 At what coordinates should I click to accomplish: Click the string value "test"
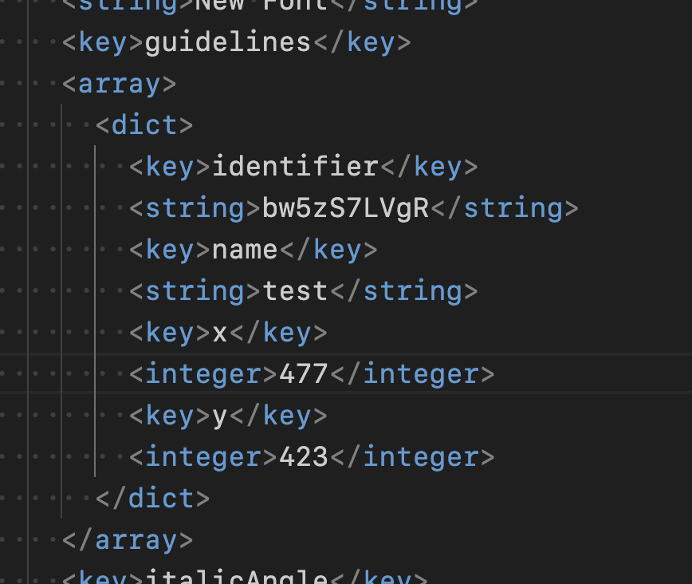pos(296,291)
